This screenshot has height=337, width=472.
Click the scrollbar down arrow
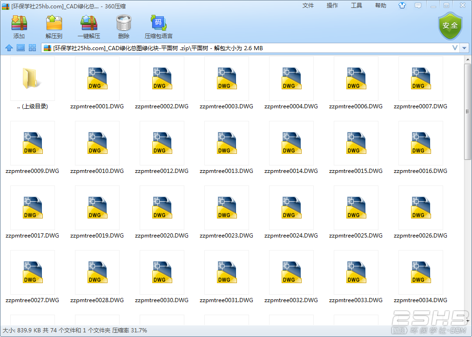[467, 321]
